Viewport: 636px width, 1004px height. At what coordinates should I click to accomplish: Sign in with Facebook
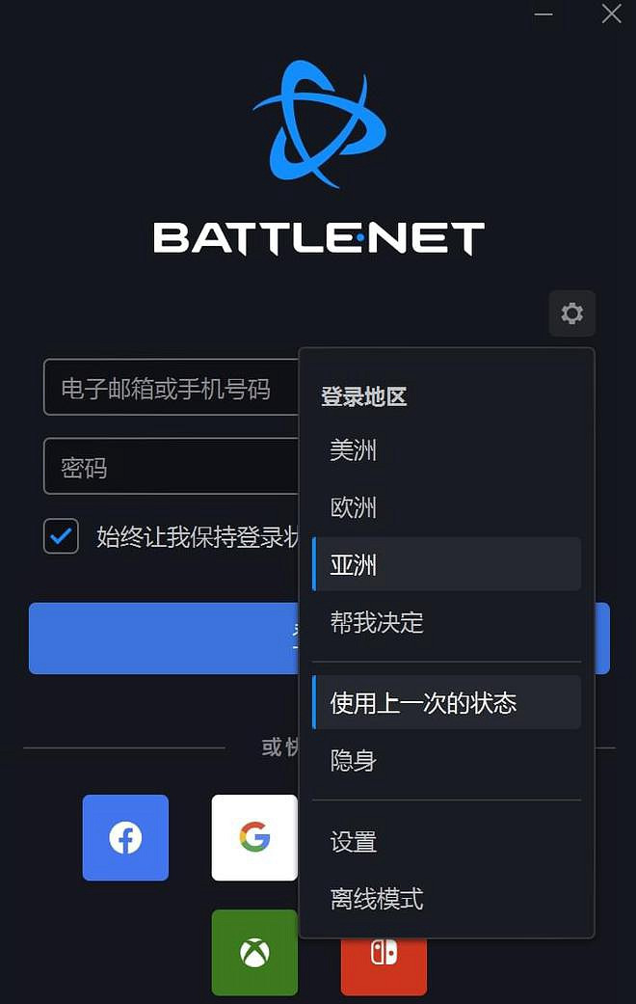tap(125, 838)
